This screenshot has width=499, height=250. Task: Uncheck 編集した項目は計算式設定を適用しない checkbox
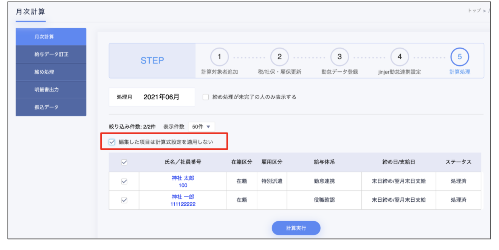click(112, 142)
